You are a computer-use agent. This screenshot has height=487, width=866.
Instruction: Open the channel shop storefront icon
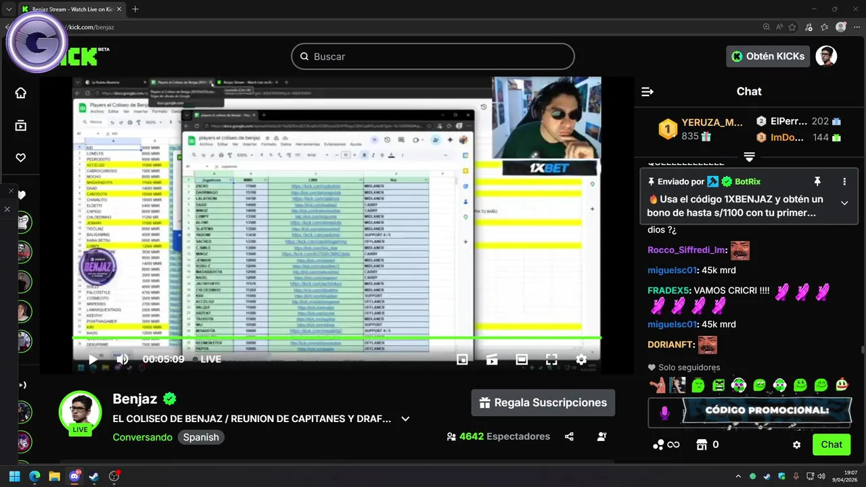tap(702, 444)
